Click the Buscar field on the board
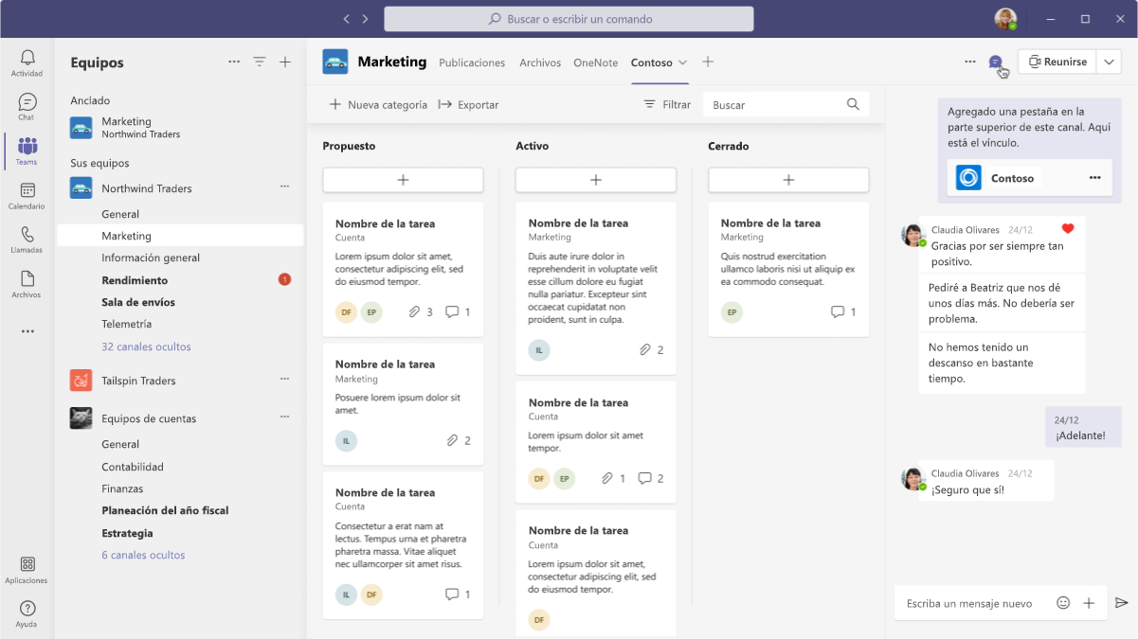 point(786,104)
